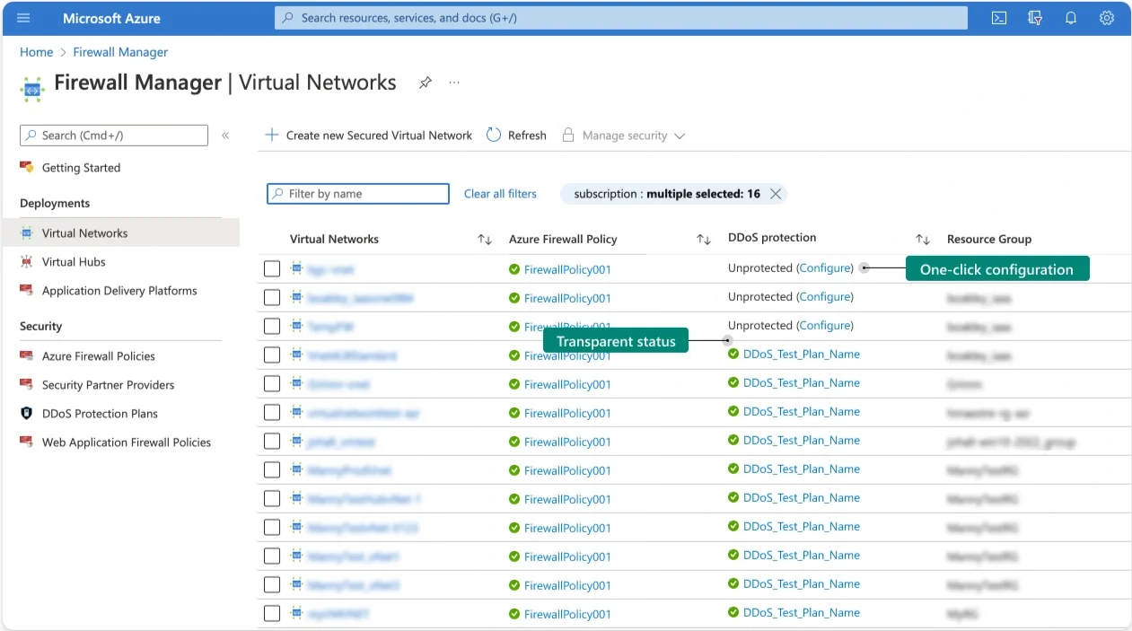The width and height of the screenshot is (1132, 631).
Task: Launch Cloud Shell from the top bar
Action: [998, 18]
